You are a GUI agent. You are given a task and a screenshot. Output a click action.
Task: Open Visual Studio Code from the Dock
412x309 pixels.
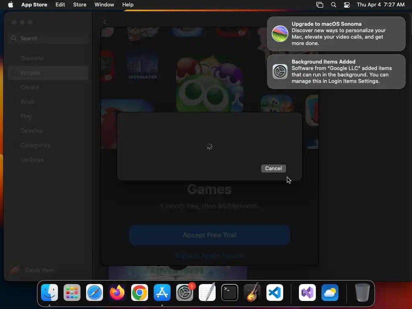[x=274, y=293]
